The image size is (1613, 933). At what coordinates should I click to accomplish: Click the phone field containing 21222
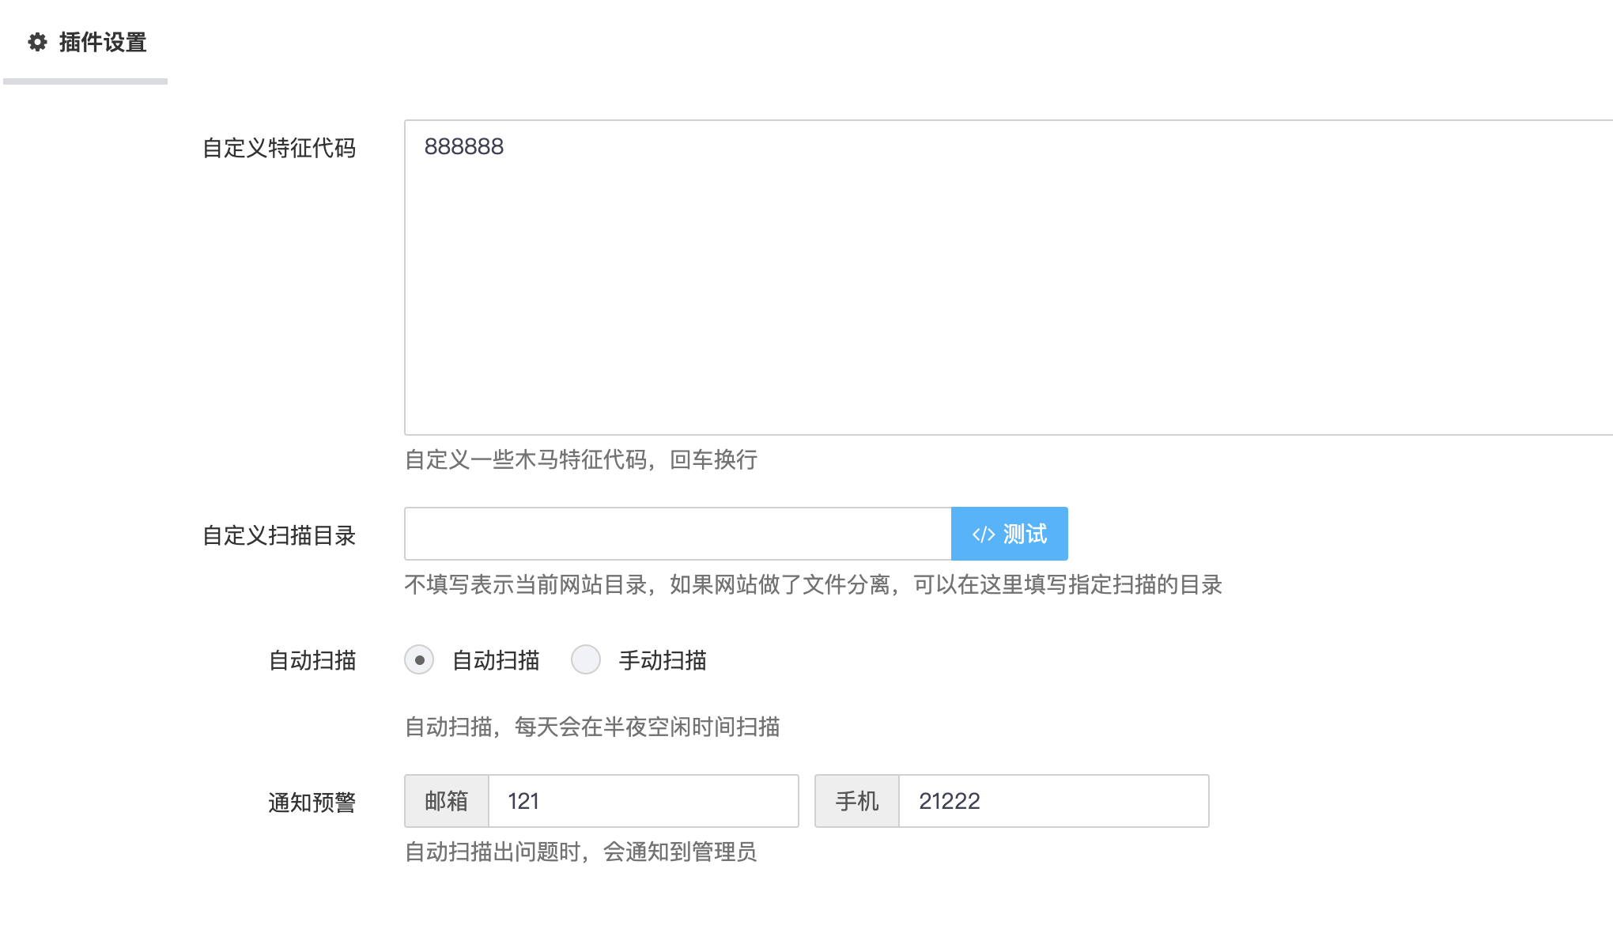(x=1053, y=801)
